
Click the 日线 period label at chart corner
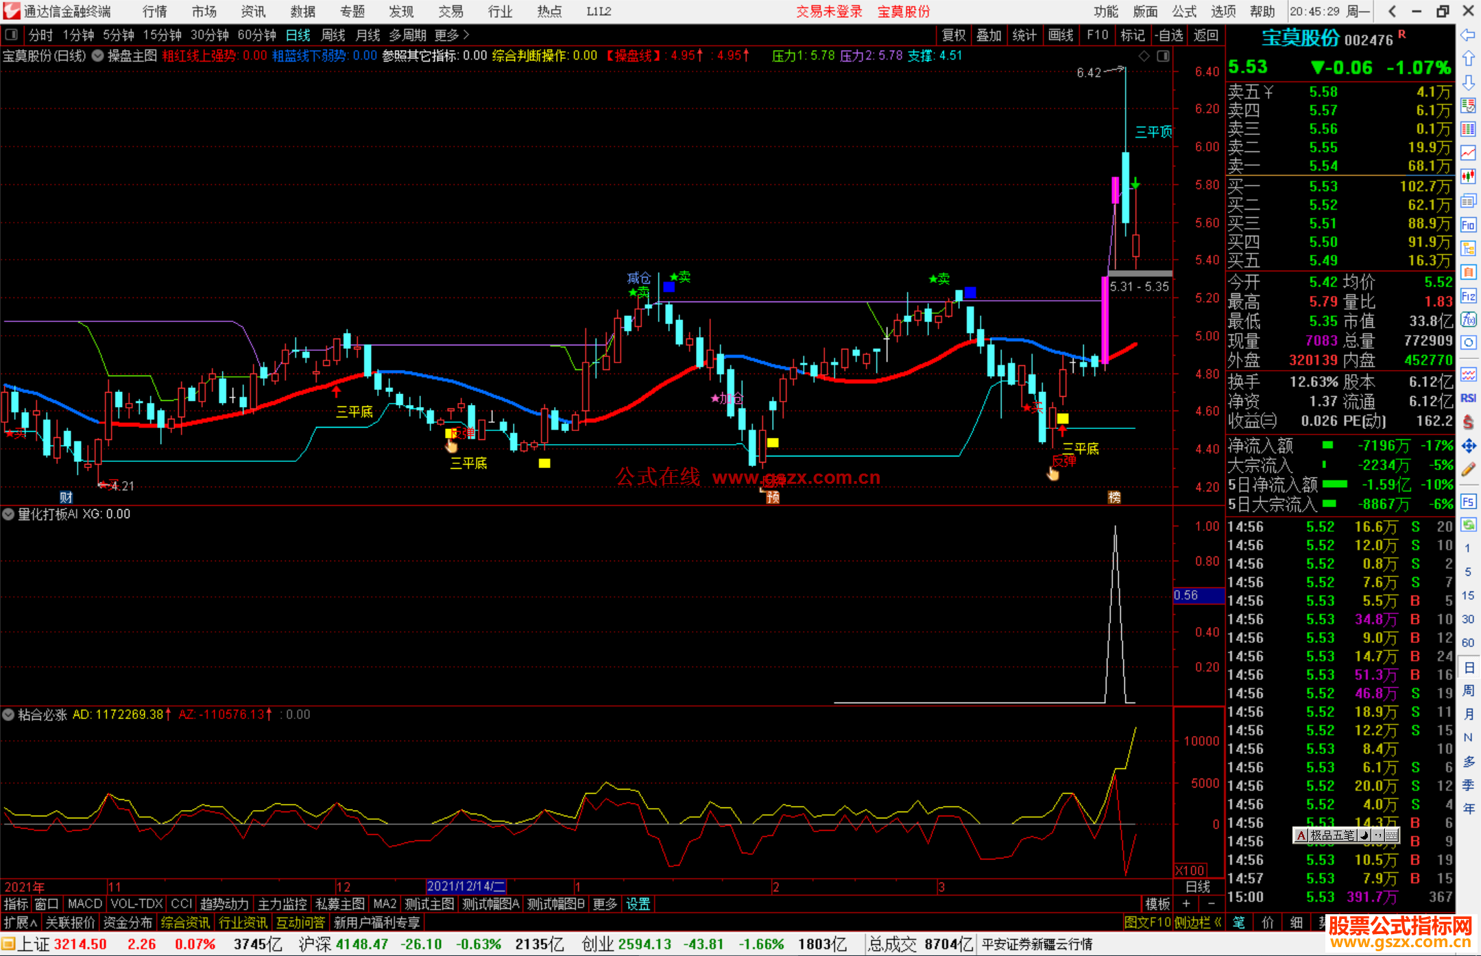click(1198, 887)
